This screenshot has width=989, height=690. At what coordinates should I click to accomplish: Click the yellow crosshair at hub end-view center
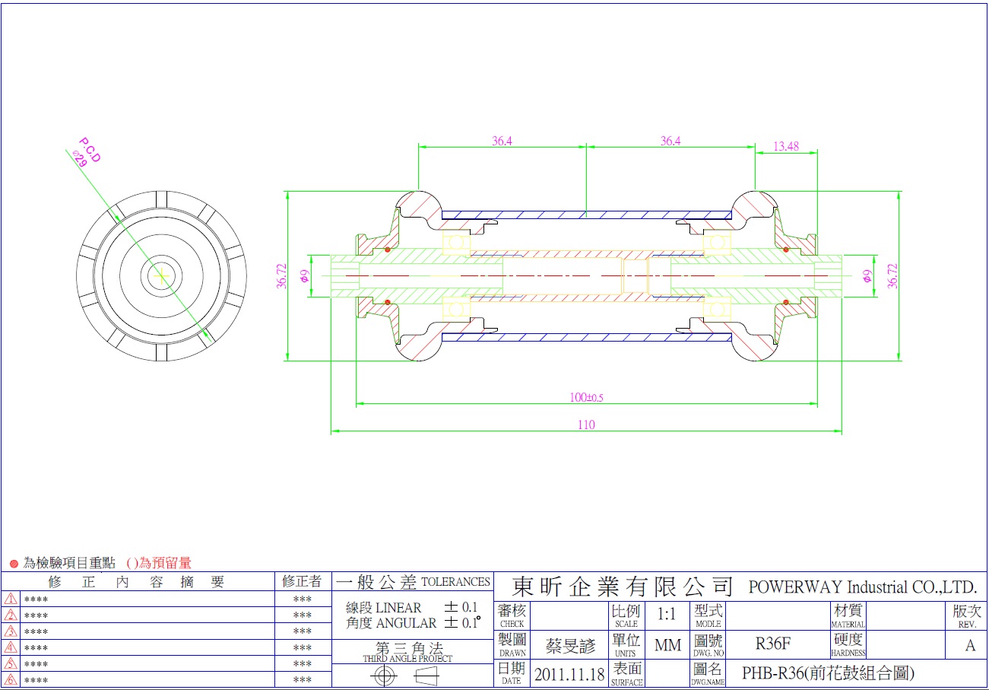click(160, 276)
